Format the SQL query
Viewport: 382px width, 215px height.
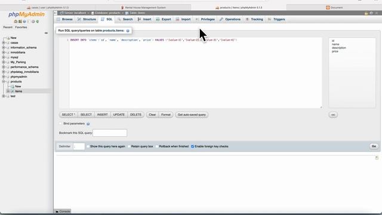click(166, 115)
